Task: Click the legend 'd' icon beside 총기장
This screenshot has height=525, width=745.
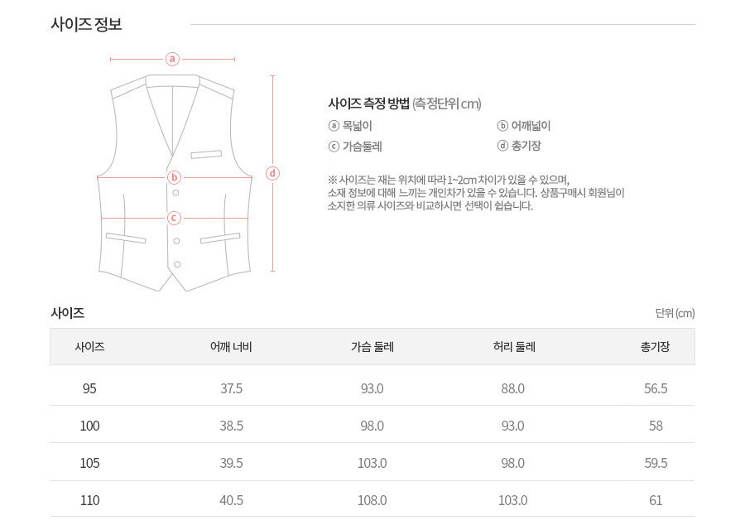Action: (x=502, y=146)
